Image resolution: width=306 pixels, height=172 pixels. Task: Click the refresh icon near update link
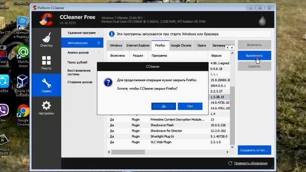[230, 163]
